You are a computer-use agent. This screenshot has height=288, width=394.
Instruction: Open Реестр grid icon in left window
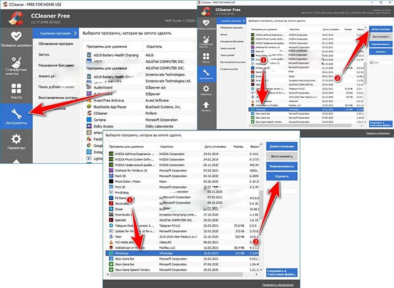(x=16, y=88)
